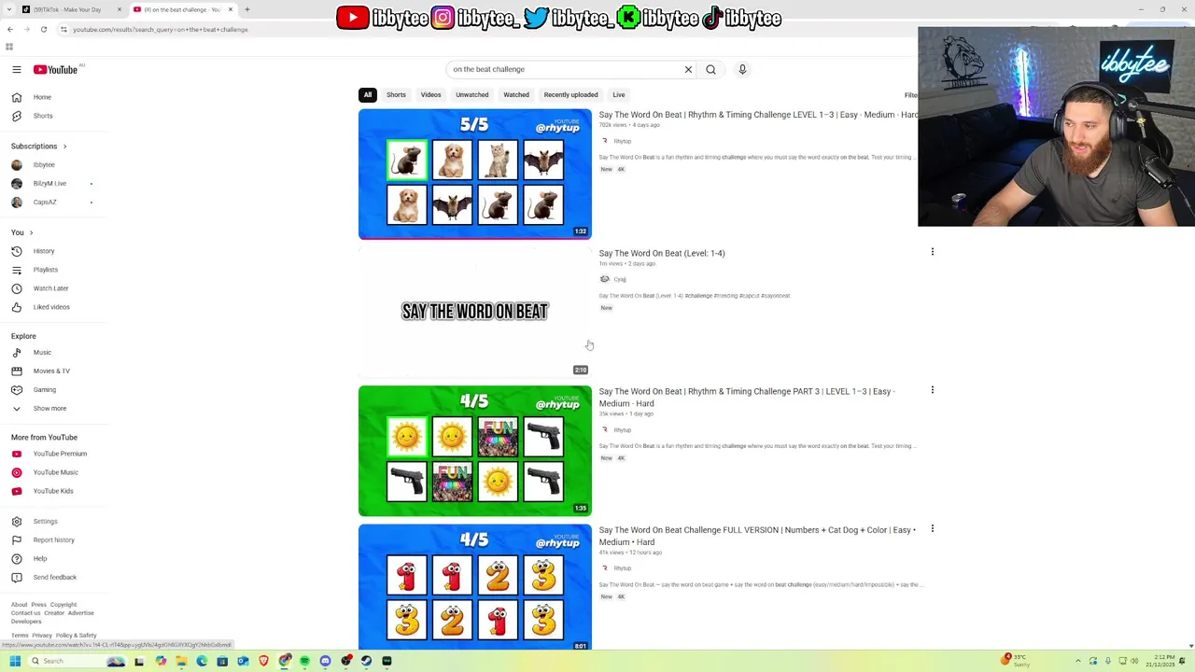Select the All filter chip
The image size is (1195, 672).
click(x=368, y=94)
